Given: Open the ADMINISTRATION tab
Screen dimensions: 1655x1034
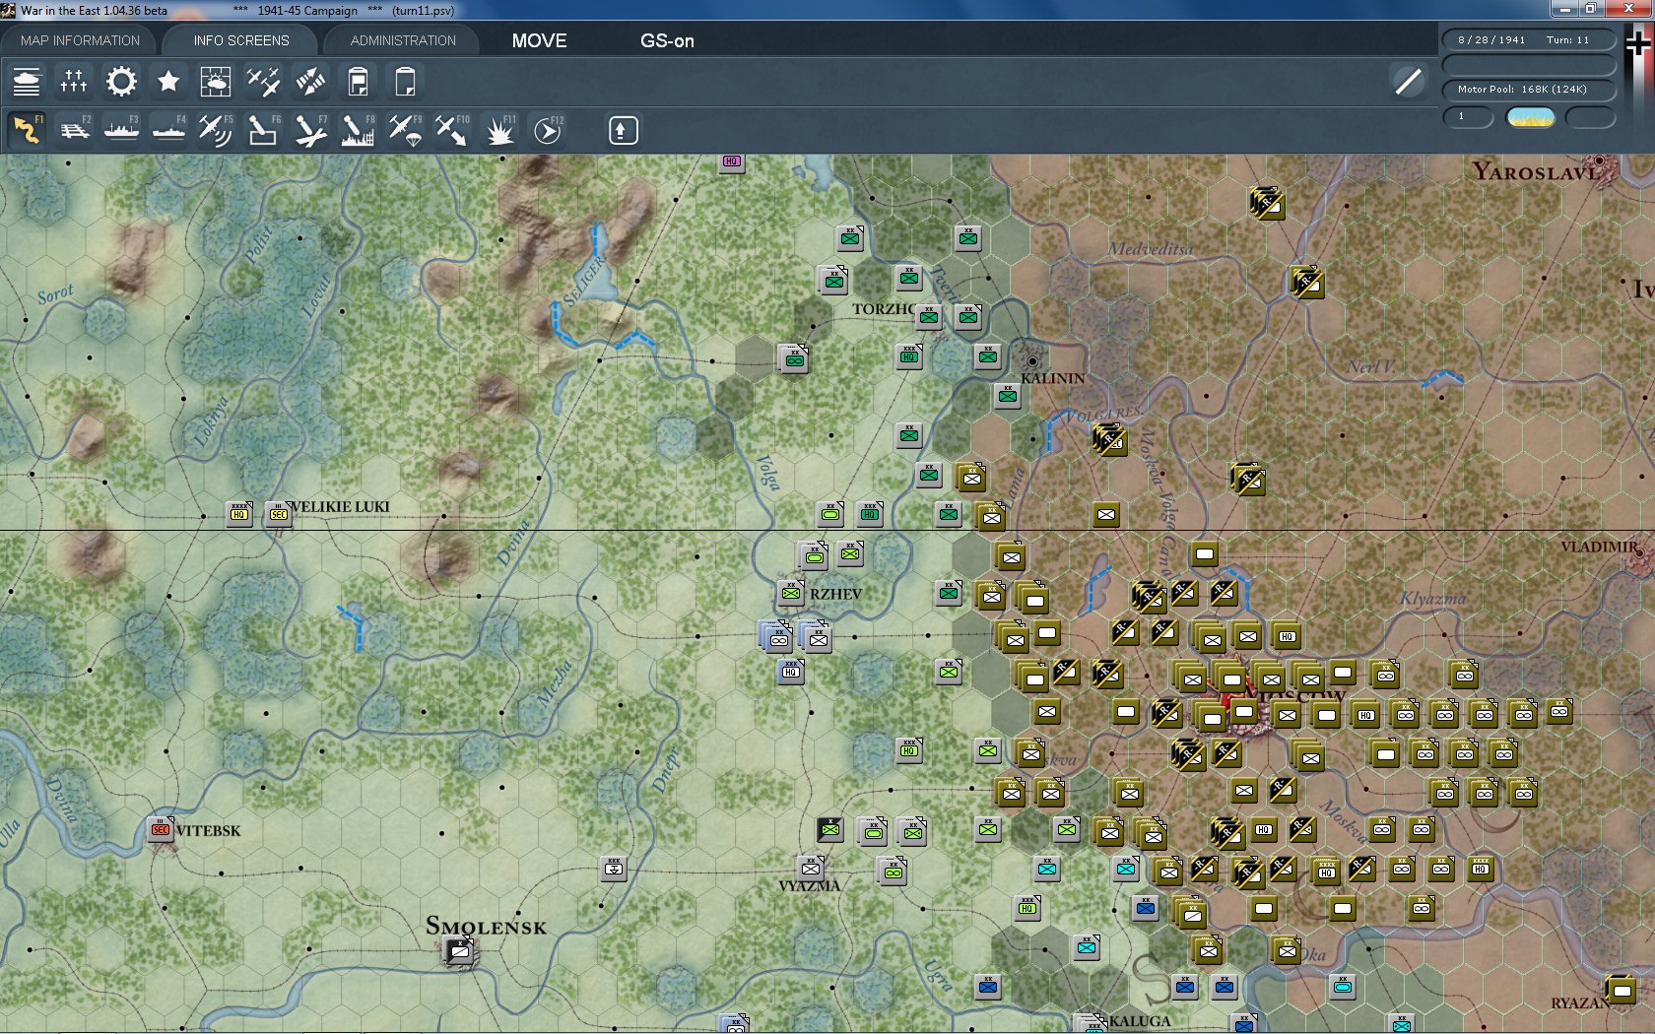Looking at the screenshot, I should point(403,40).
